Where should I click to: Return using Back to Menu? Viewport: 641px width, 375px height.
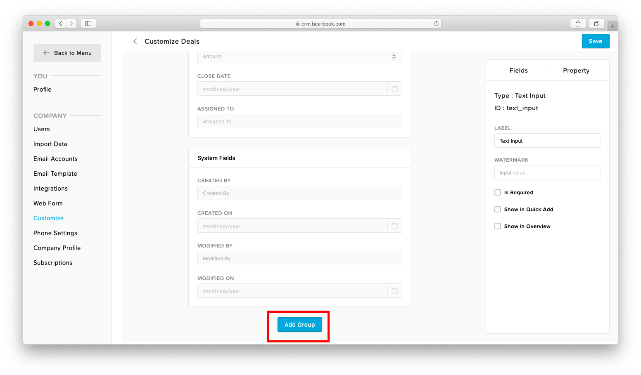coord(67,53)
